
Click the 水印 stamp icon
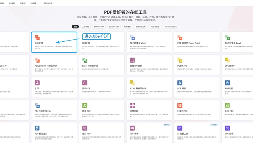[37, 83]
